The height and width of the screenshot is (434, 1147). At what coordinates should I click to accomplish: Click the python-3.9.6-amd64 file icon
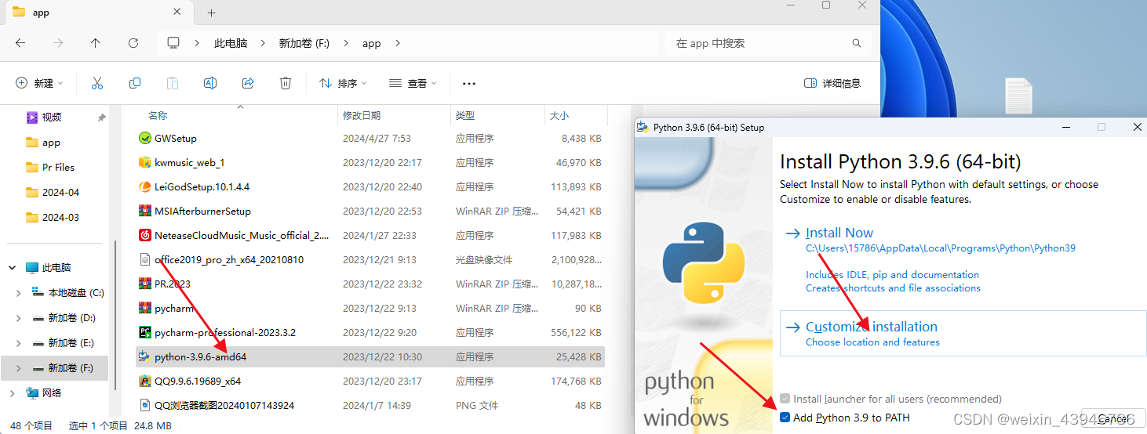(x=144, y=356)
